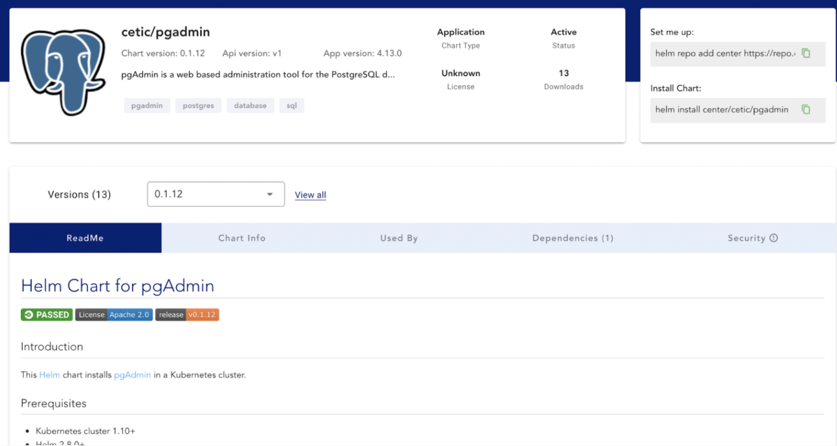Click the Kubernetes cluster 1.10+ list item
Screen dimensions: 837x446
pos(85,431)
